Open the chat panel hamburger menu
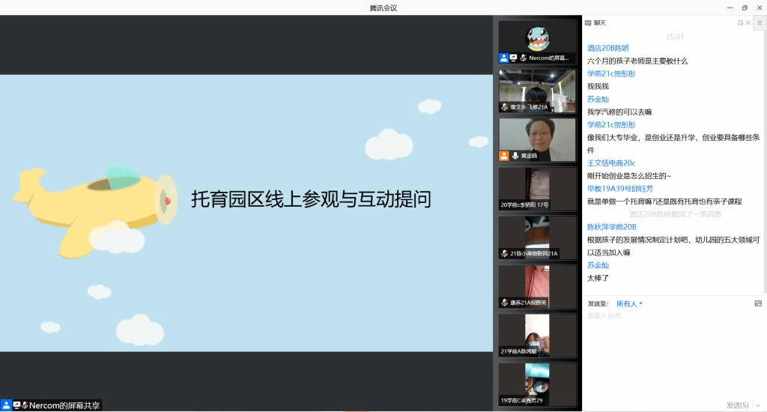 [x=760, y=22]
